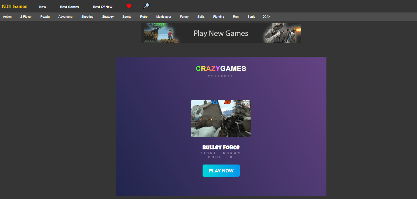
Task: Choose the Skills category
Action: pyautogui.click(x=201, y=17)
